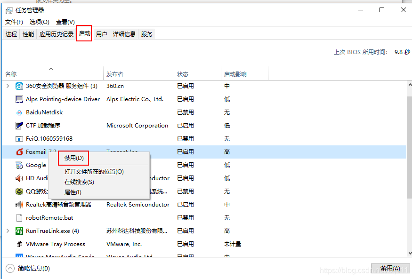Select the 360安全浏览器 row icon

pyautogui.click(x=19, y=86)
